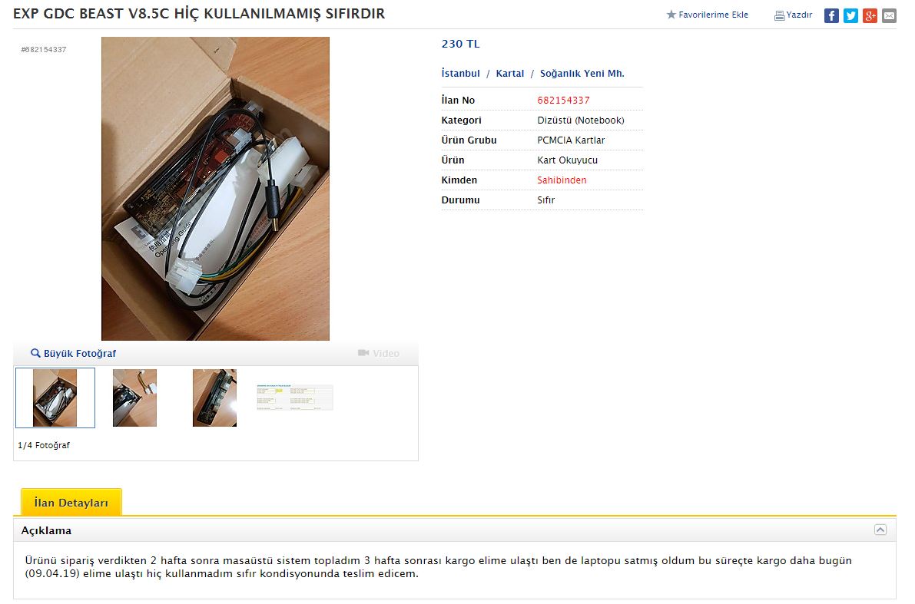Viewport: 915px width, 604px height.
Task: Select the fourth table screenshot thumbnail
Action: [x=295, y=398]
